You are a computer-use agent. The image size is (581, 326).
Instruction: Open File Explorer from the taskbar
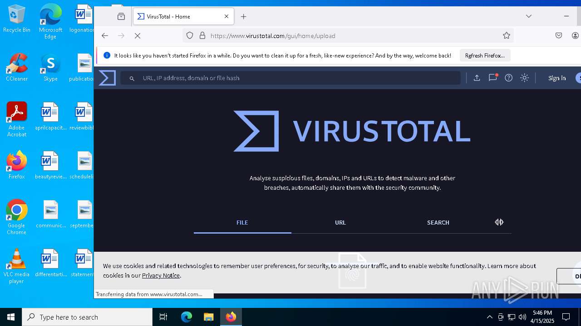point(208,317)
